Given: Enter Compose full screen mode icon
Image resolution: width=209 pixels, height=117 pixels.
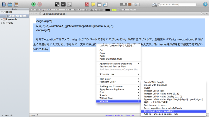Looking at the screenshot, I should click(57, 4).
